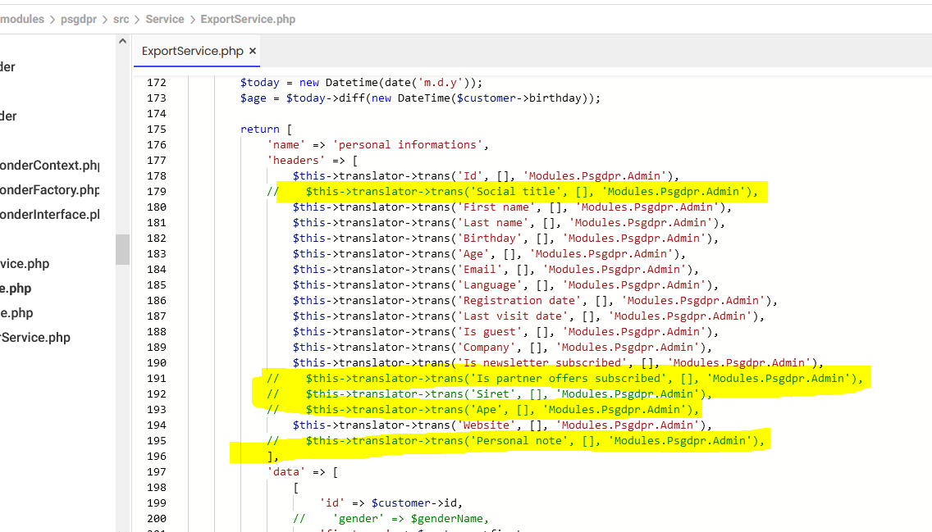Go to src in breadcrumb path
This screenshot has width=932, height=532.
pos(121,19)
